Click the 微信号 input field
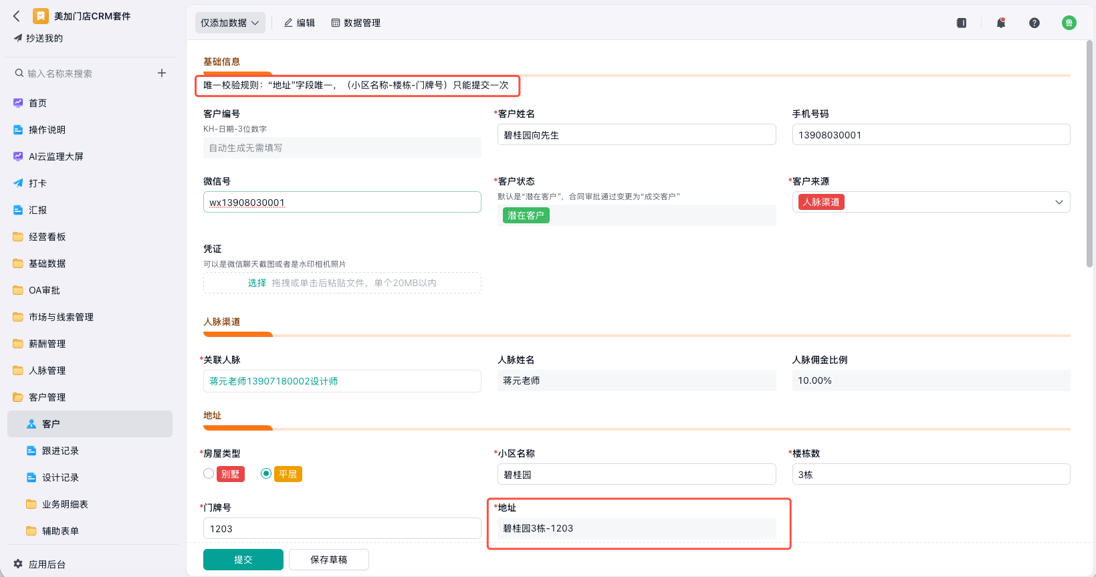1096x577 pixels. point(342,202)
